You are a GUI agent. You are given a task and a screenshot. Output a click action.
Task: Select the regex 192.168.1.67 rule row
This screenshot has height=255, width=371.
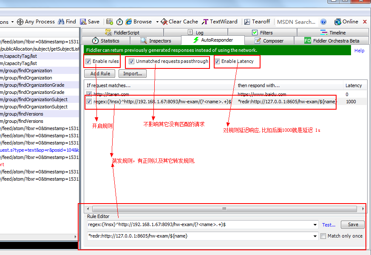(225, 102)
